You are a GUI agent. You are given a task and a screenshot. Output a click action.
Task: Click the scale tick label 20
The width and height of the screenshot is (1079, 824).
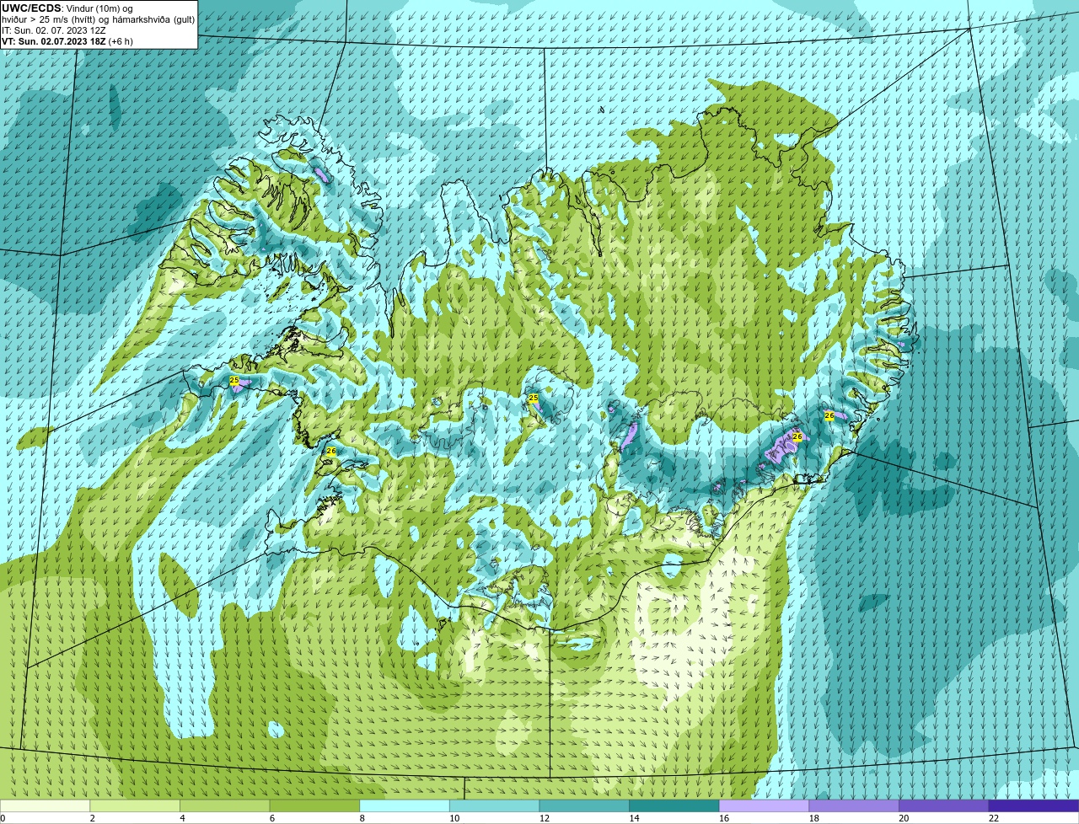tap(905, 818)
